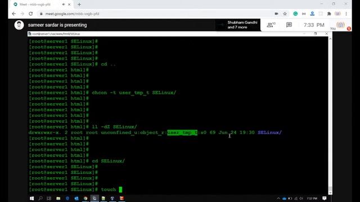Image resolution: width=360 pixels, height=202 pixels.
Task: Click the blue SELinux/ directory name
Action: pyautogui.click(x=269, y=132)
